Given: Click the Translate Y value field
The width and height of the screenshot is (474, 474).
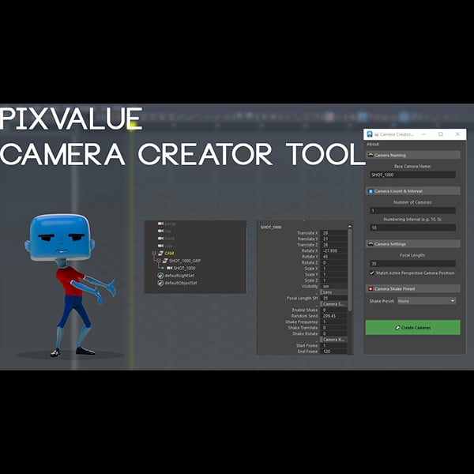Looking at the screenshot, I should click(x=333, y=239).
